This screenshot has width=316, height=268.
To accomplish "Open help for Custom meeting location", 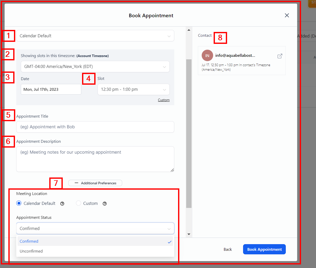I will point(105,204).
